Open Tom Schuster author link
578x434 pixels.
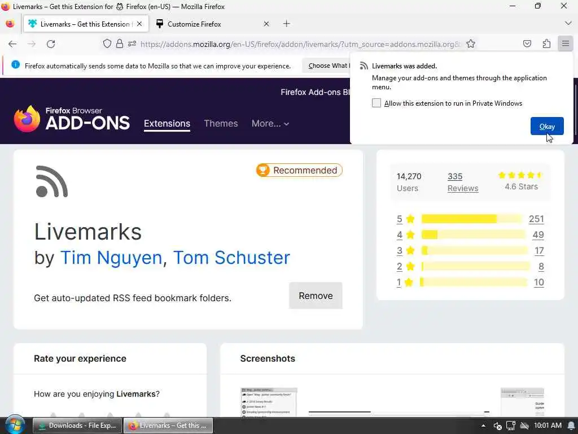coord(231,258)
